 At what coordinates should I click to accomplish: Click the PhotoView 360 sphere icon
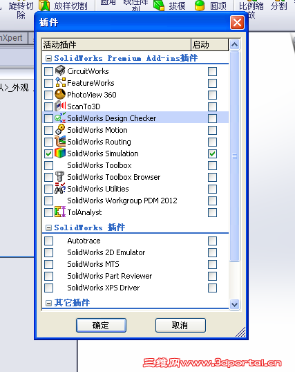click(x=60, y=95)
